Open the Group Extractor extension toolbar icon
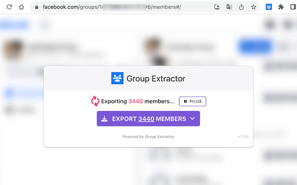The height and width of the screenshot is (185, 297). (269, 7)
